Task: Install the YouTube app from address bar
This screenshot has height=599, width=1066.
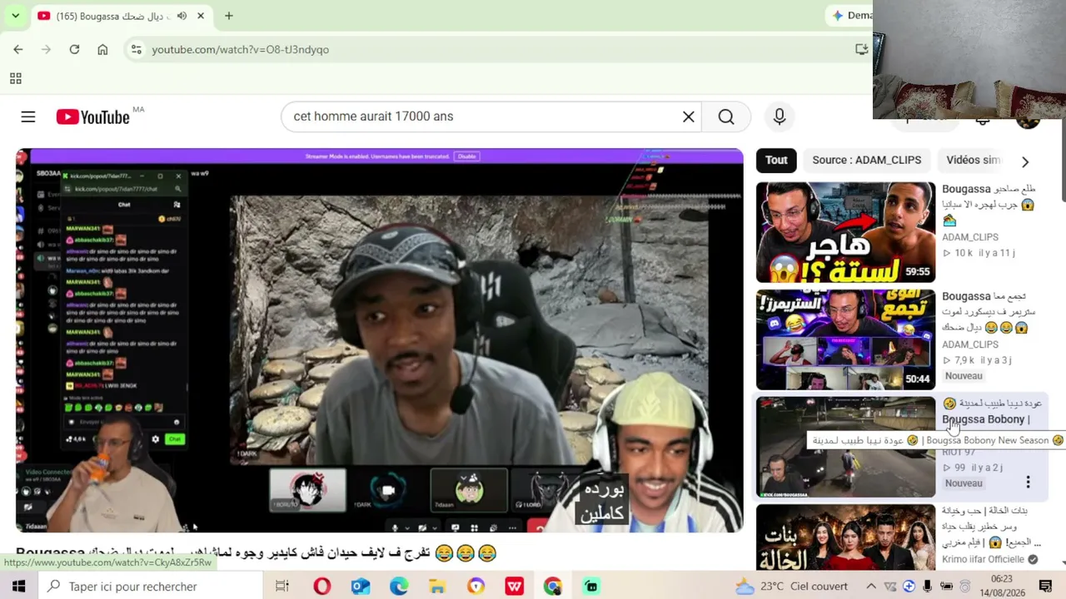Action: point(862,50)
